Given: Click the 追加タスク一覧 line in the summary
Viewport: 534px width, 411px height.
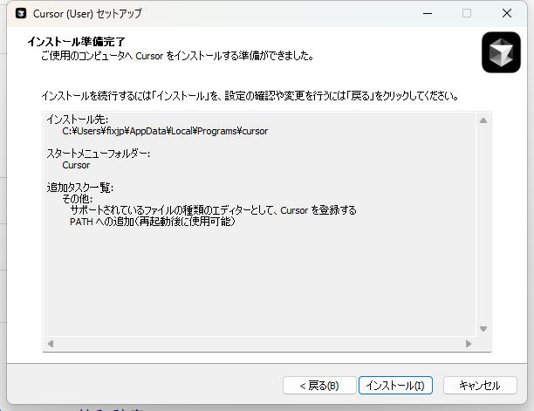Looking at the screenshot, I should point(80,188).
